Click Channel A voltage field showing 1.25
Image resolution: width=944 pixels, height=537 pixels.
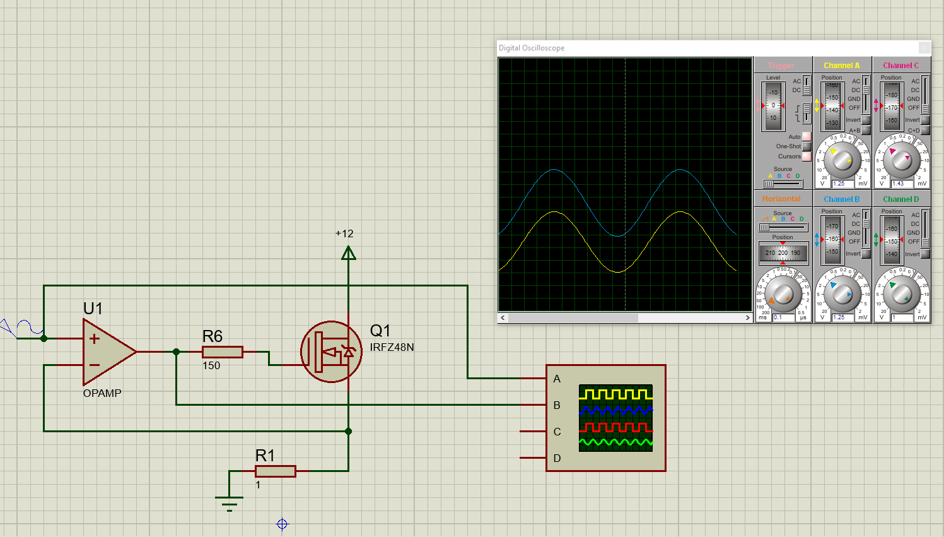pyautogui.click(x=842, y=184)
